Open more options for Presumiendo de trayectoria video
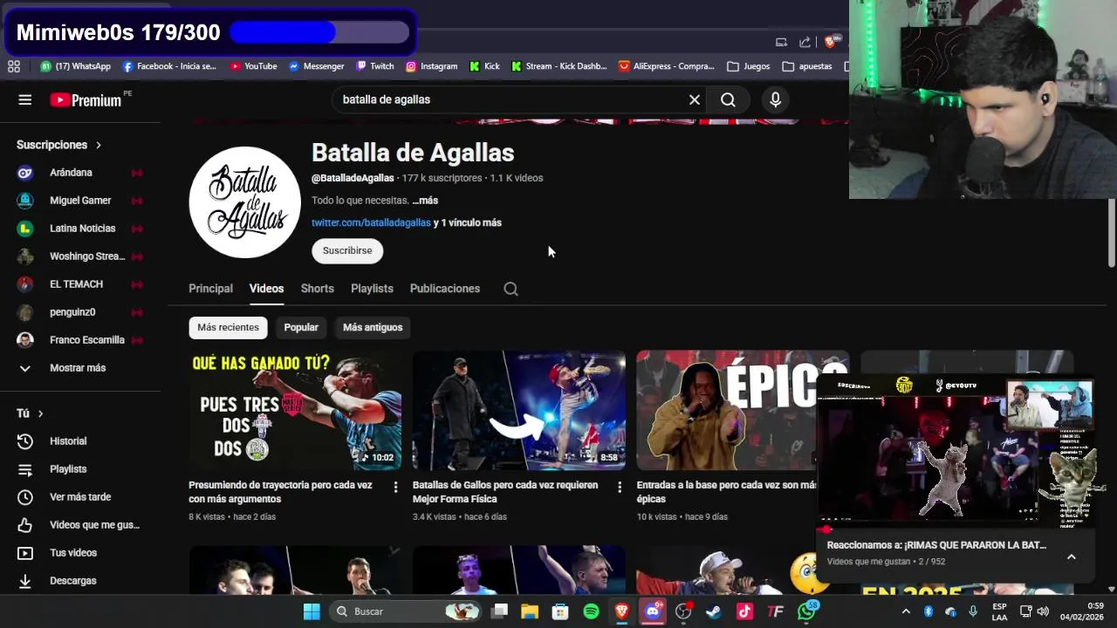 [x=395, y=487]
